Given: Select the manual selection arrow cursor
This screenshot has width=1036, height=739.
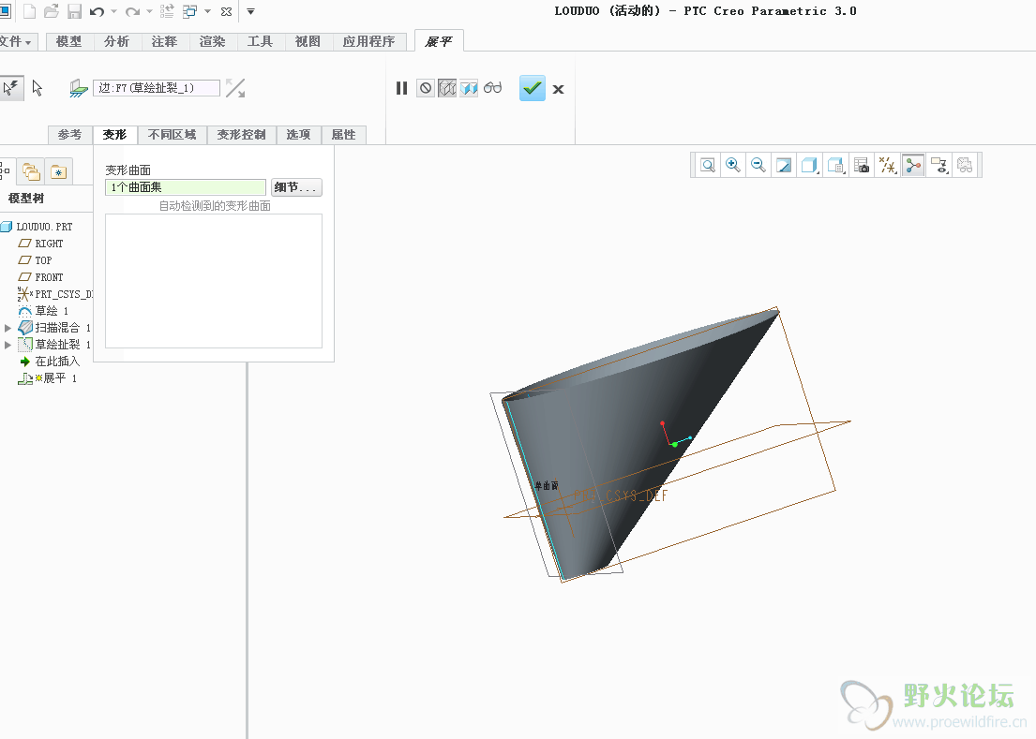Looking at the screenshot, I should click(38, 88).
